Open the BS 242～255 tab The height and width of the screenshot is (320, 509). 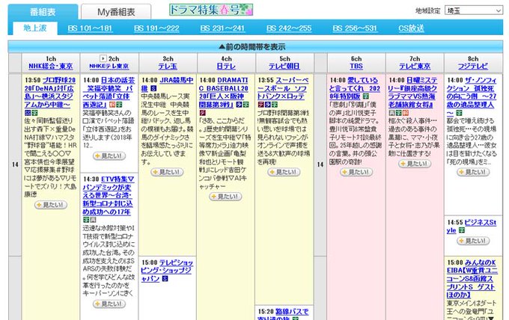(289, 28)
